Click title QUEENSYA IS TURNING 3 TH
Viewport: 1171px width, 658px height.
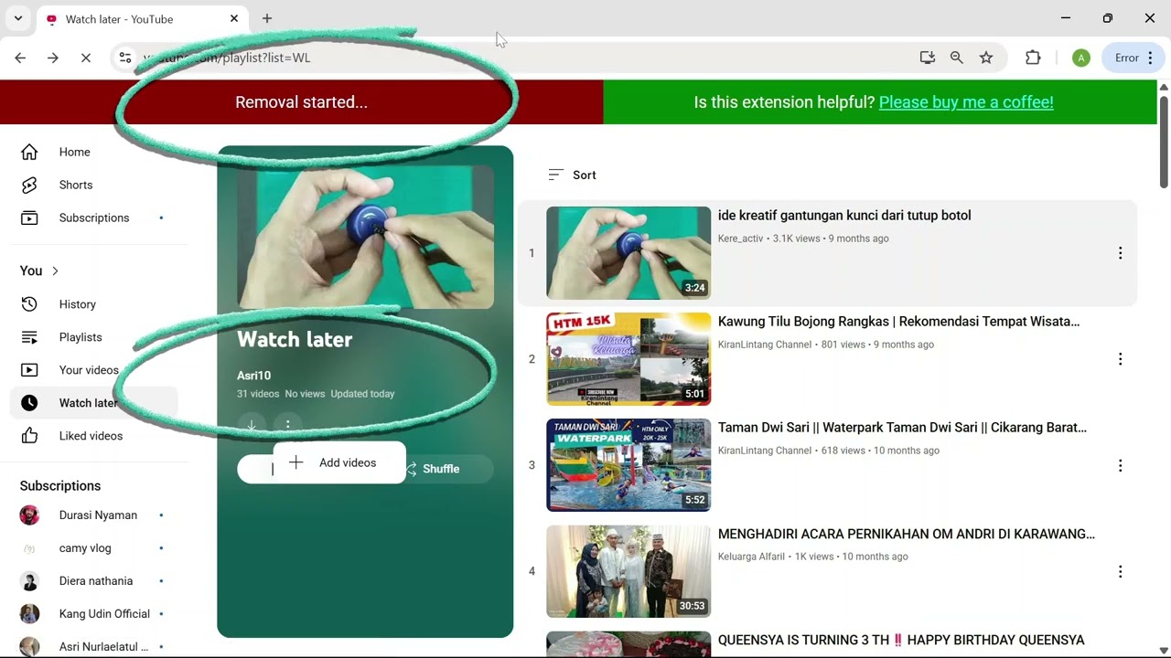901,641
